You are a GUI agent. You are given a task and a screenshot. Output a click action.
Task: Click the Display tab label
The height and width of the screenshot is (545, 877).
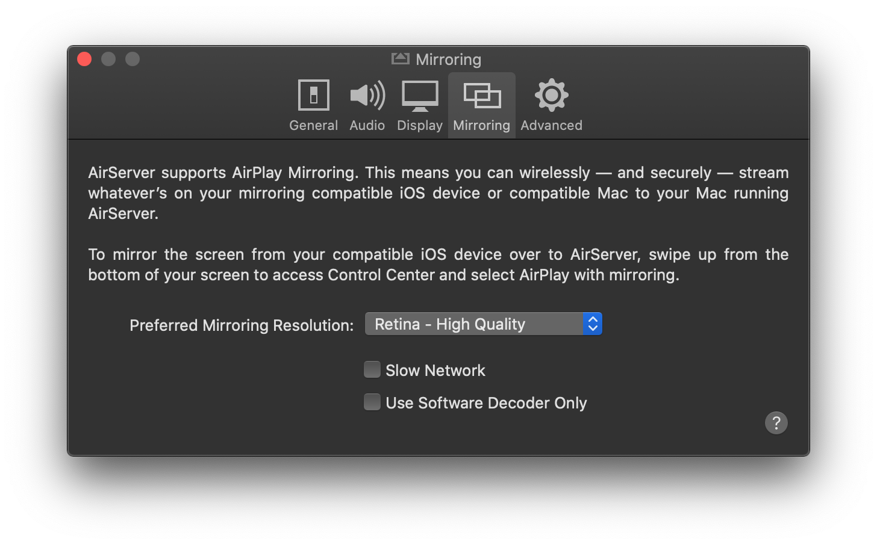point(420,125)
